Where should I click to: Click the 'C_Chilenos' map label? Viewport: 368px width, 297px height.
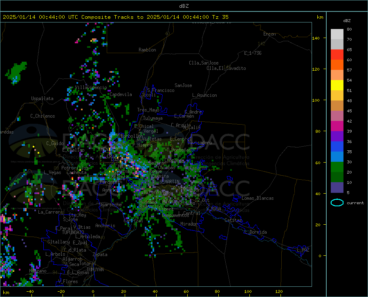(43, 116)
